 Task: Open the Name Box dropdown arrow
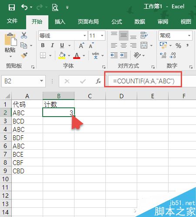coord(41,81)
